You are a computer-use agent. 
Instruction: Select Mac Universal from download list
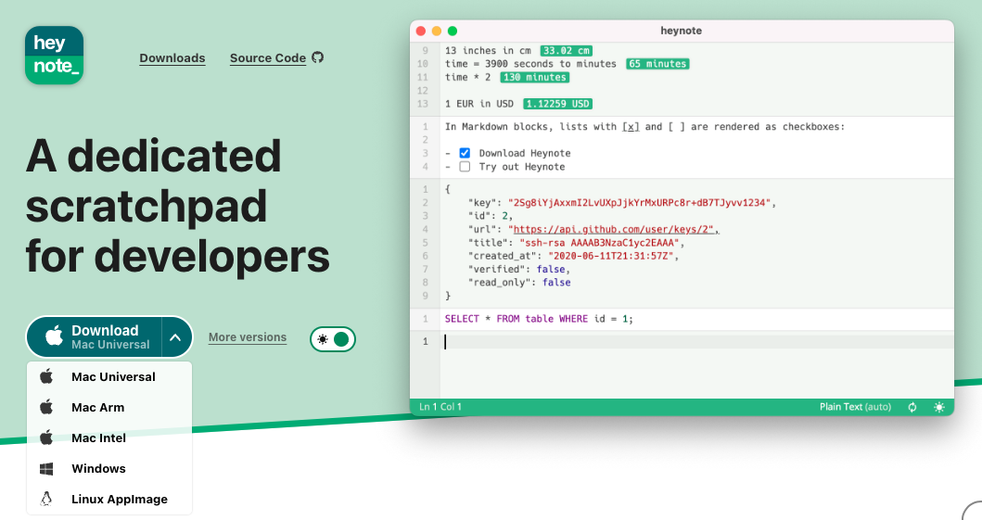click(x=109, y=376)
